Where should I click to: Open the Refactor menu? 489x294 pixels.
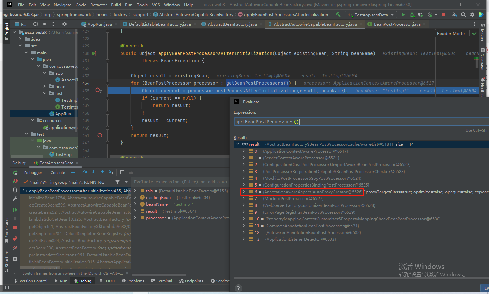98,5
